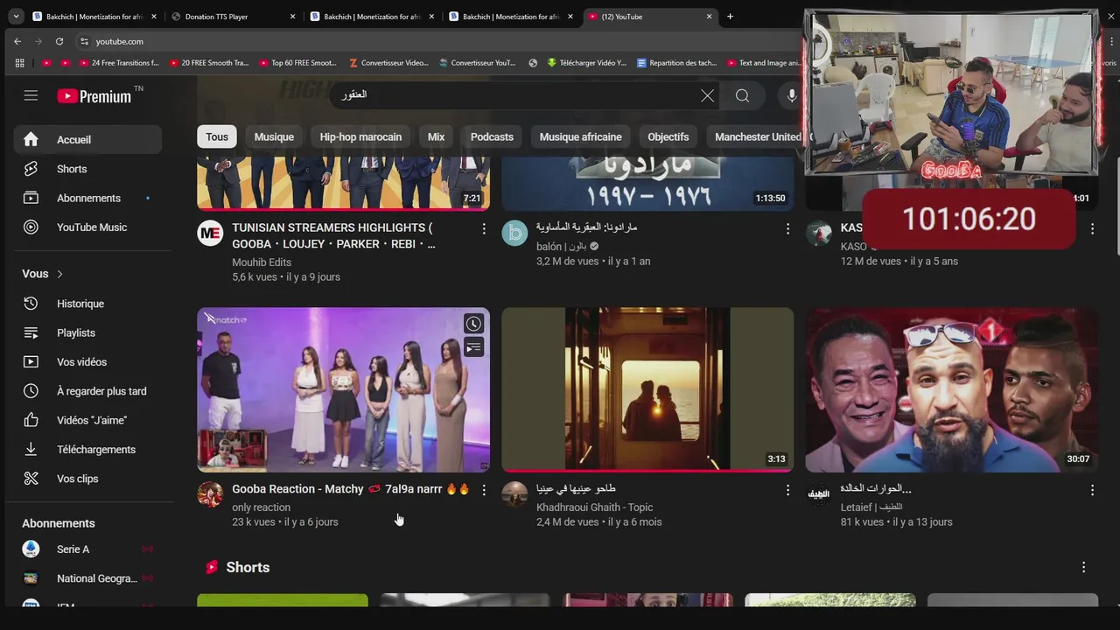
Task: Select the Tous filter chip
Action: pyautogui.click(x=217, y=136)
